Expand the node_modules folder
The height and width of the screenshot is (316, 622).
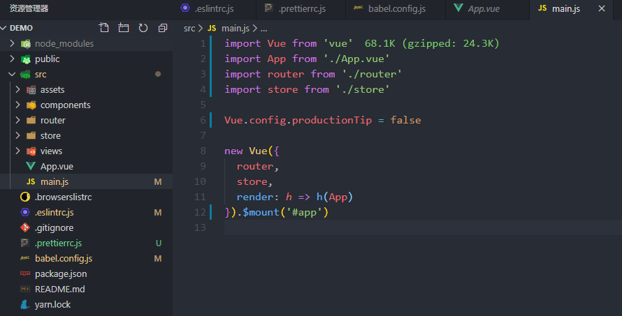pos(13,43)
